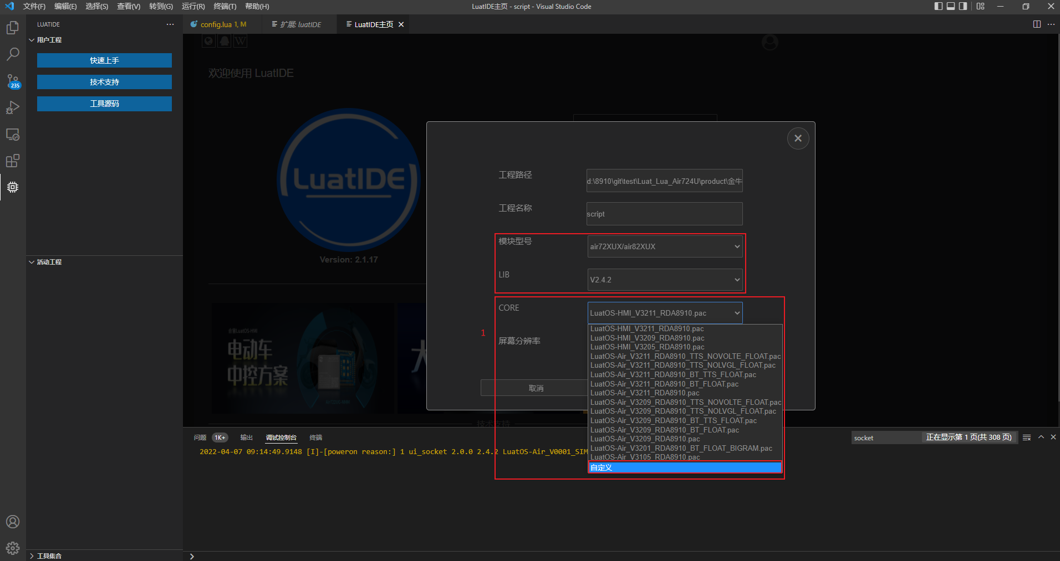Open the Explorer view in activity bar
This screenshot has height=561, width=1060.
coord(13,28)
